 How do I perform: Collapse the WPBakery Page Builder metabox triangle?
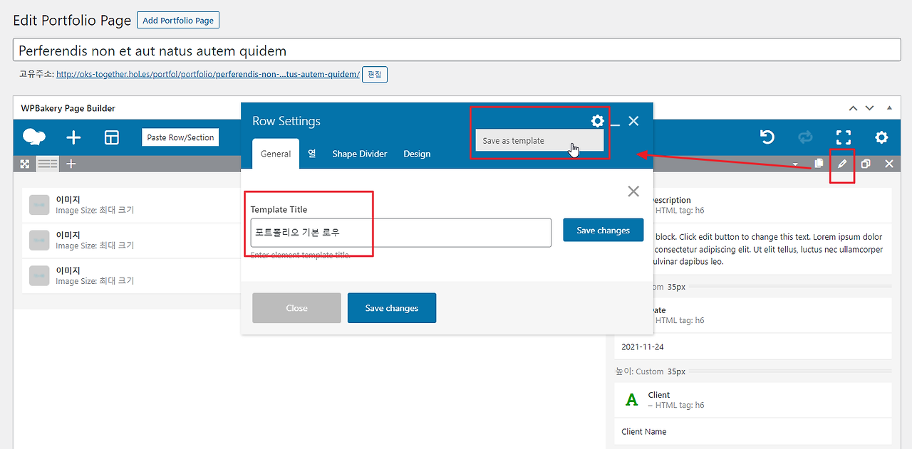coord(888,108)
